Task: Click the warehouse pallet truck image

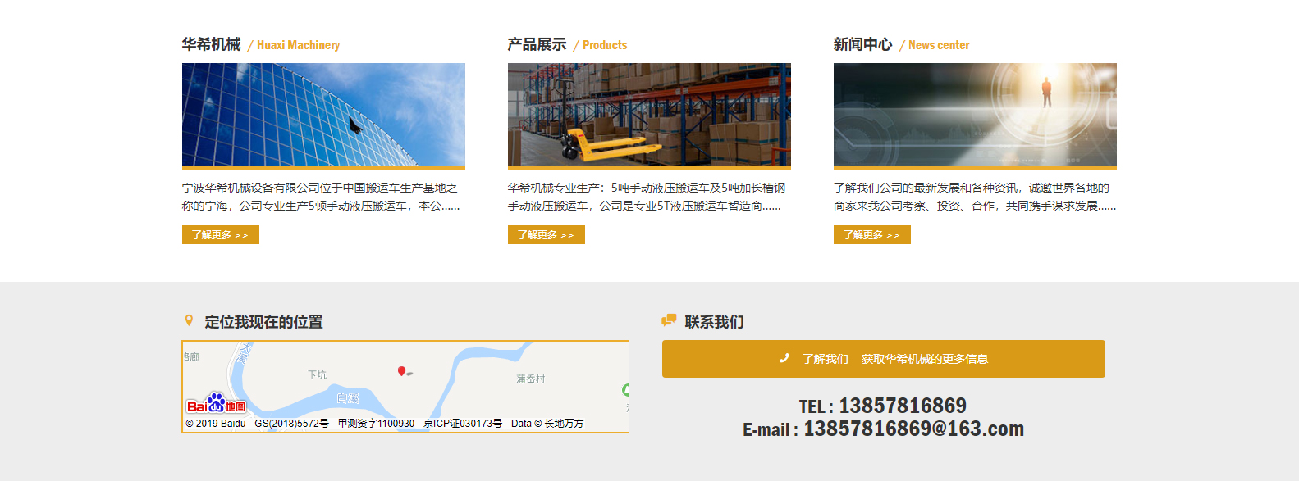Action: pyautogui.click(x=649, y=115)
